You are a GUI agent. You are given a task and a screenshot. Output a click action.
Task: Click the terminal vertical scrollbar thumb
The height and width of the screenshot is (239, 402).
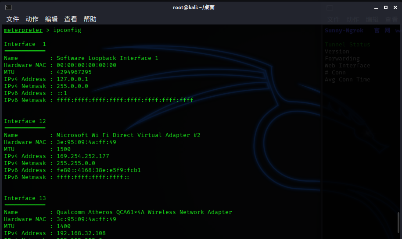click(x=398, y=222)
